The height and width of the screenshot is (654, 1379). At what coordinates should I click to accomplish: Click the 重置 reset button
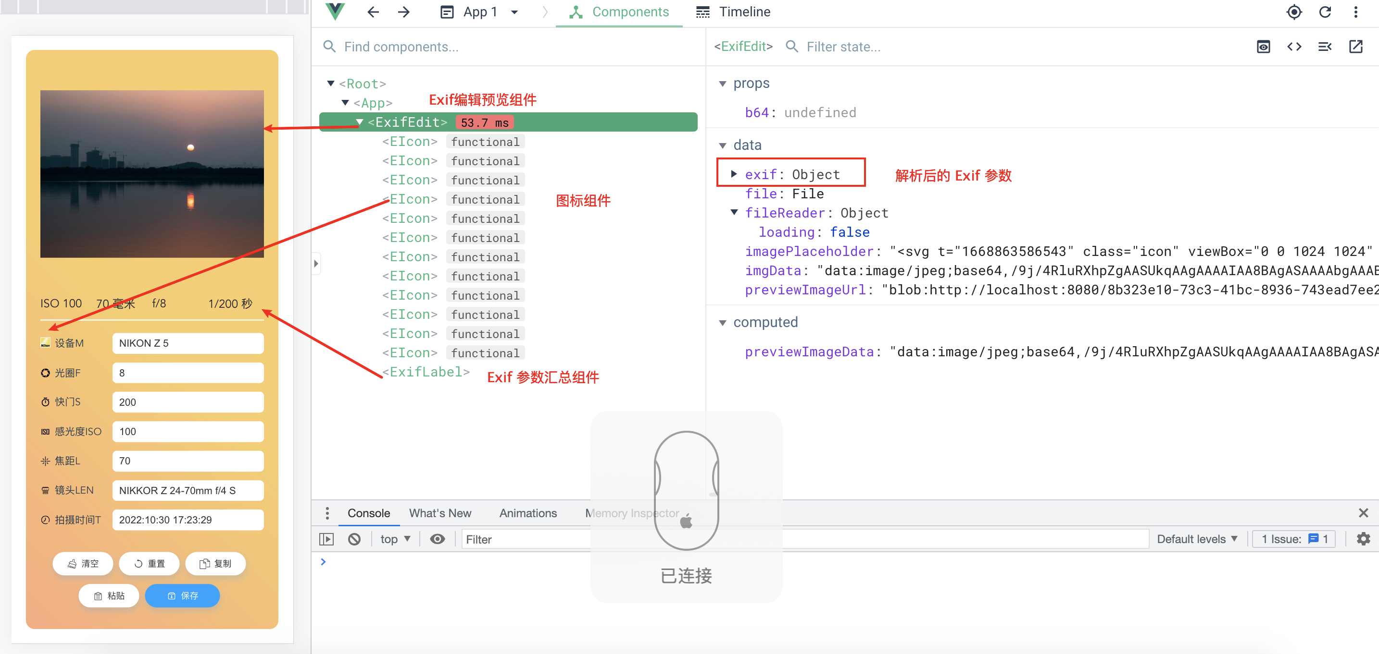tap(150, 563)
